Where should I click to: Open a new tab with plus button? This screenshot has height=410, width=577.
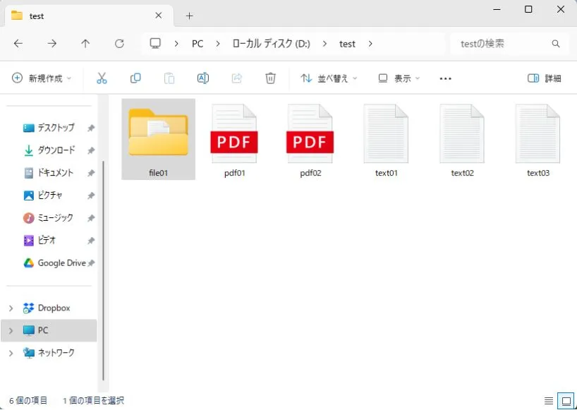[189, 16]
